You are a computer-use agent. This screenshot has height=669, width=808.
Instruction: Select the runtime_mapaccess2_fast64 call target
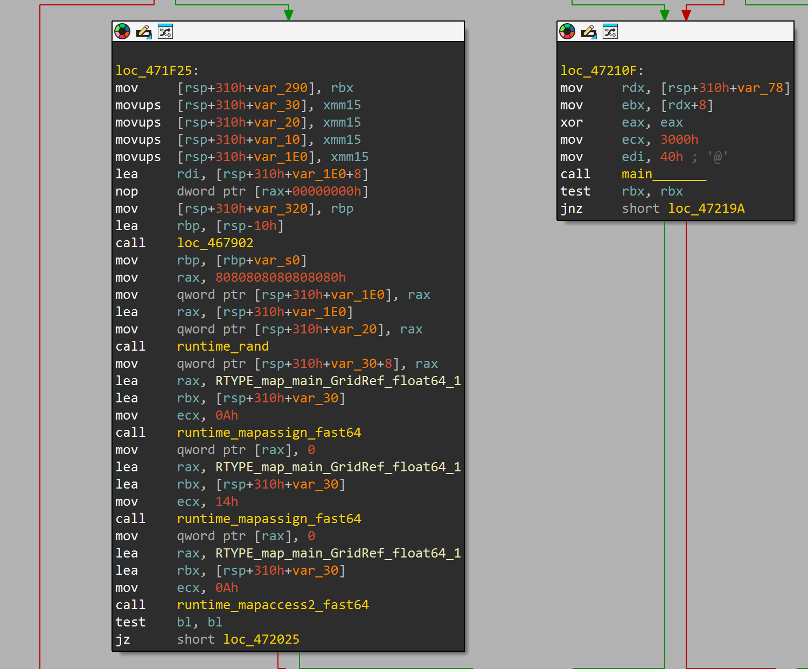point(273,605)
